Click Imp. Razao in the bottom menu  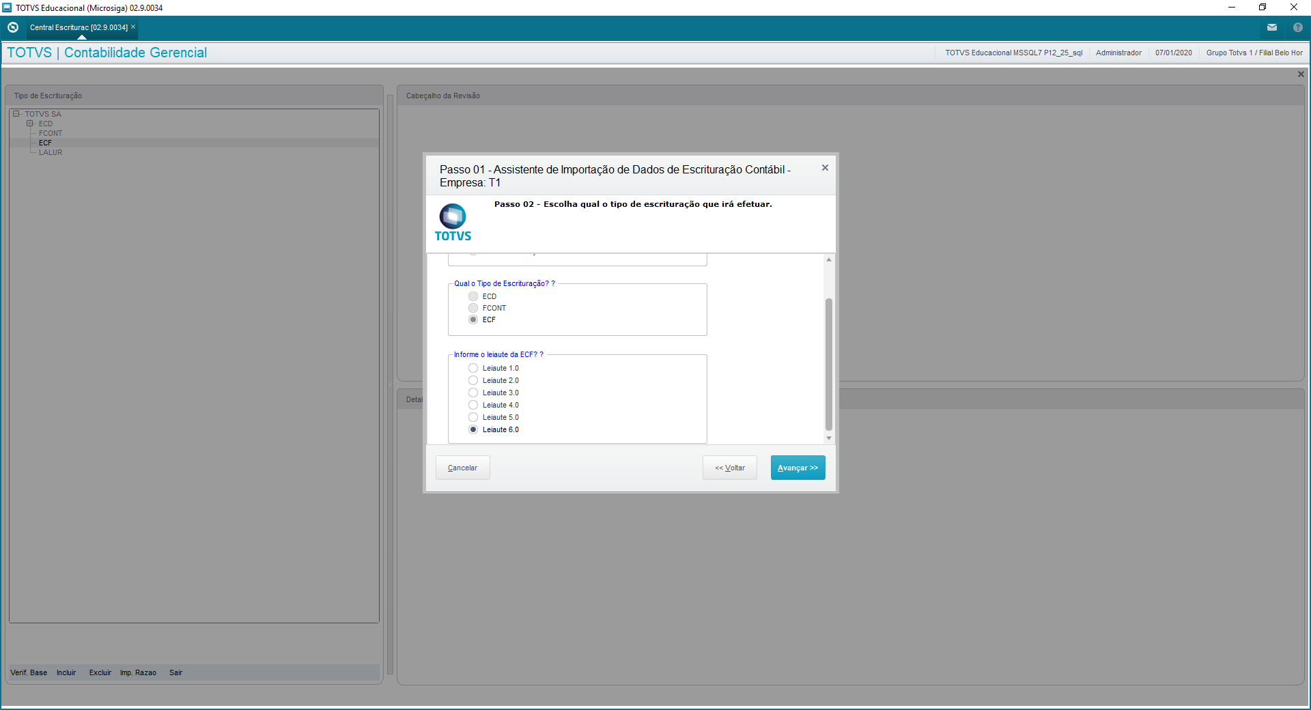pyautogui.click(x=138, y=672)
